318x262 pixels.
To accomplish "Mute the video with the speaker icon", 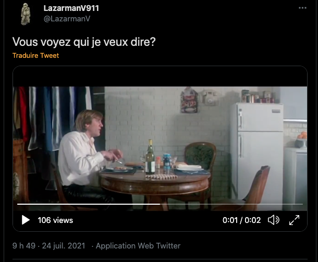I will pyautogui.click(x=273, y=220).
